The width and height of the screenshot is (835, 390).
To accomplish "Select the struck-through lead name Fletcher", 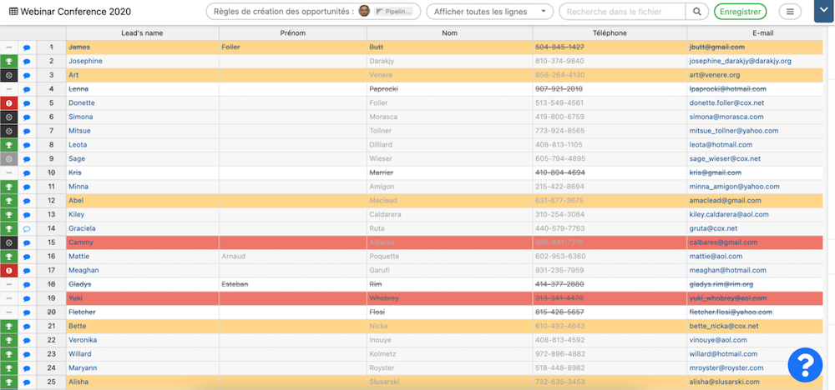I will point(82,312).
